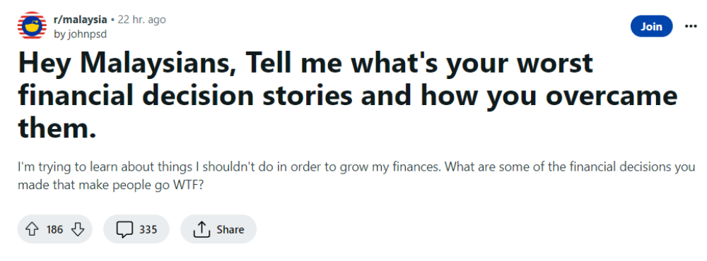Screen dimensions: 707x261
Task: Click the body sentence starting 'I'm trying to learn'
Action: [x=231, y=168]
